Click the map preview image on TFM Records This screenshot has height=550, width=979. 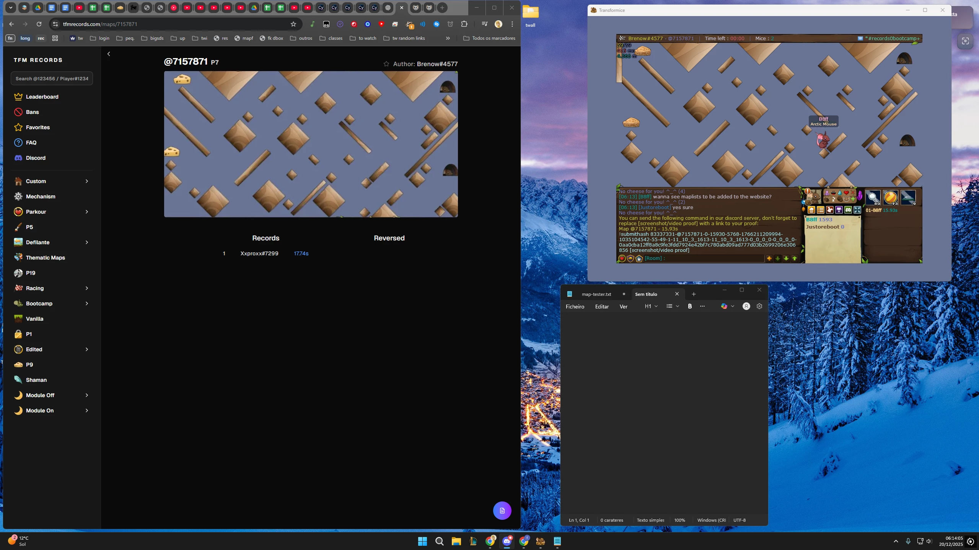click(x=311, y=144)
